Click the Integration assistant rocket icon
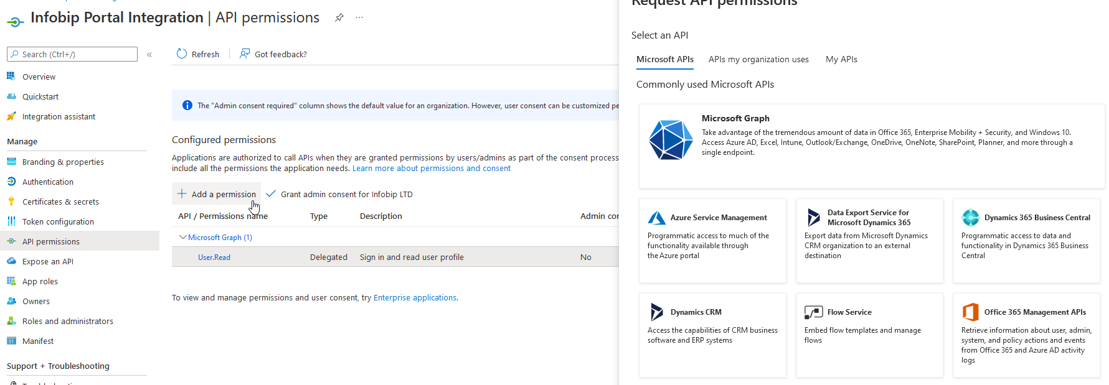The height and width of the screenshot is (385, 1109). (x=11, y=116)
